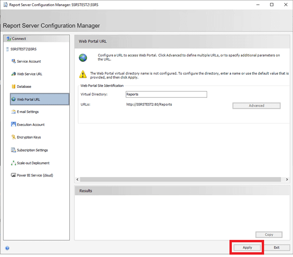The image size is (293, 257).
Task: Click the Web Portal URL globe icon in sidebar
Action: [x=13, y=99]
